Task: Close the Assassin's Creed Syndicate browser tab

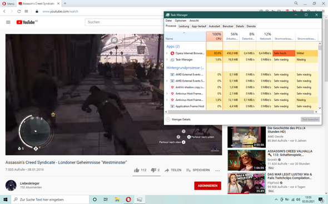Action: click(58, 3)
